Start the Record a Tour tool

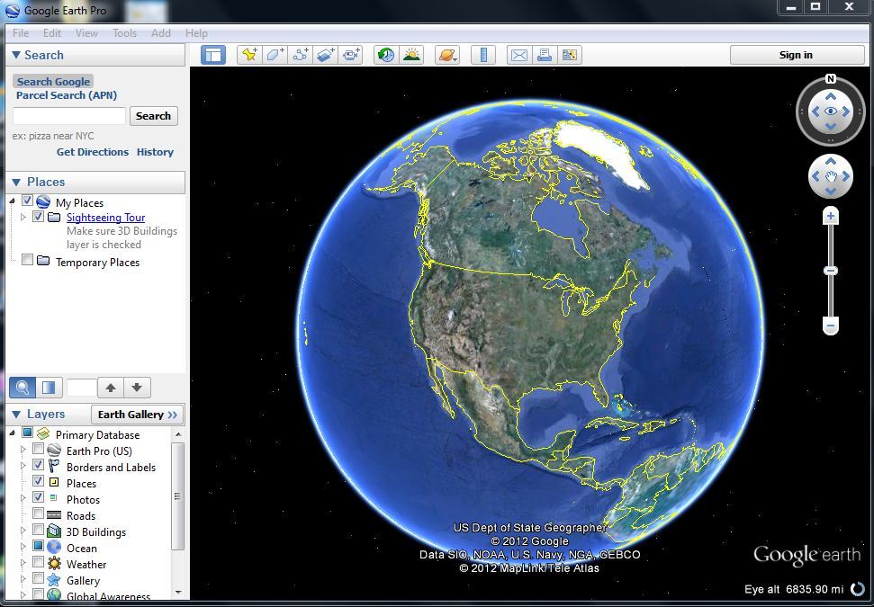pos(350,55)
